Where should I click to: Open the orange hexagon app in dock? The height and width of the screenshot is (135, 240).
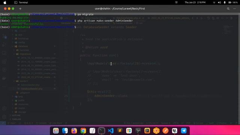pos(156,131)
